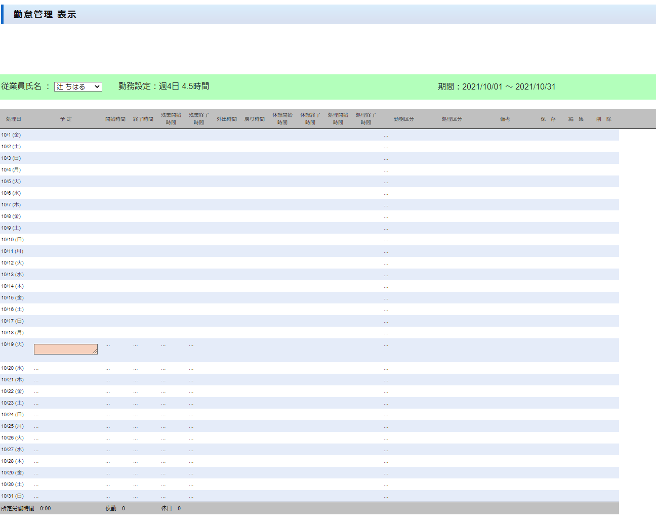Image resolution: width=656 pixels, height=530 pixels.
Task: Click the 終了時間 cell for 10/28 (木)
Action: click(136, 462)
